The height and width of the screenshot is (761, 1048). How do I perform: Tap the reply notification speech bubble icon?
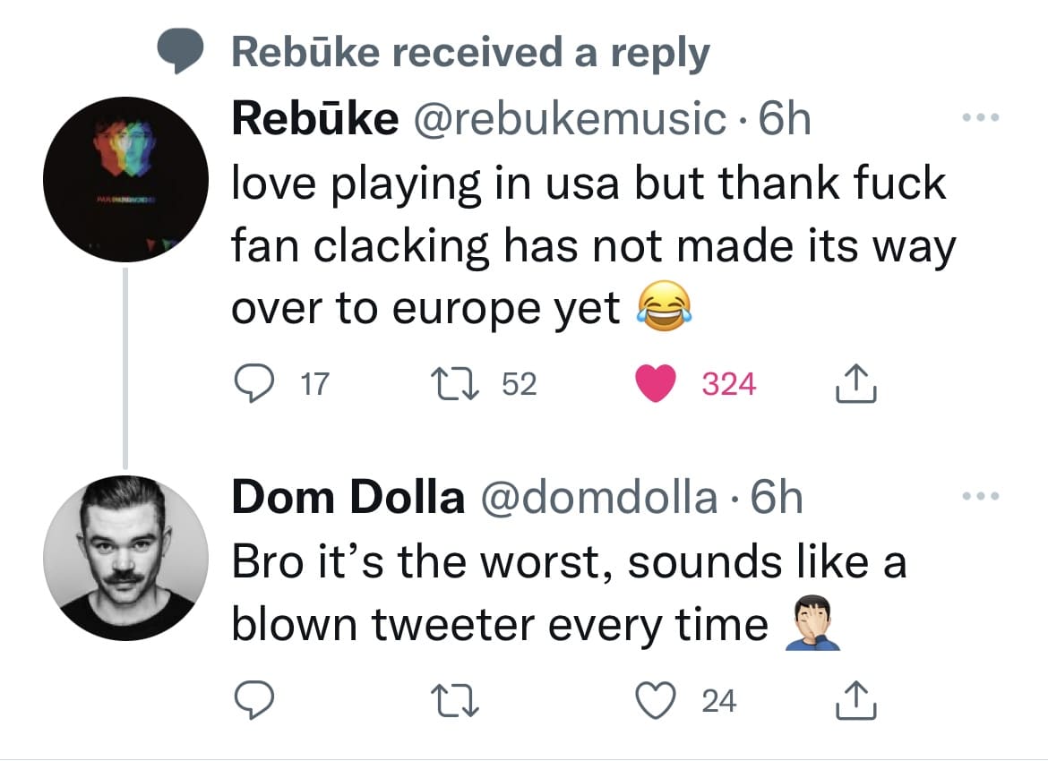point(179,53)
